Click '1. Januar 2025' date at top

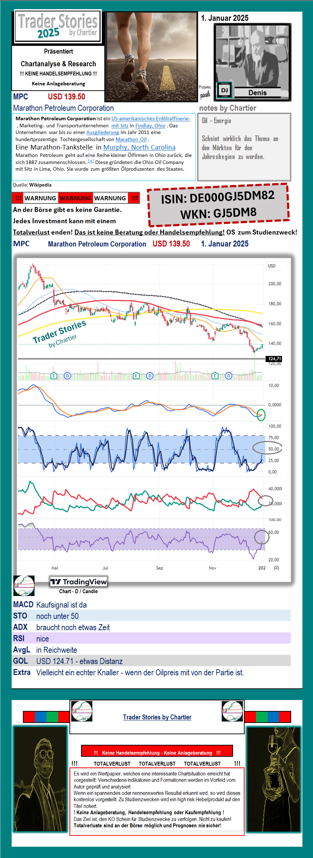225,18
